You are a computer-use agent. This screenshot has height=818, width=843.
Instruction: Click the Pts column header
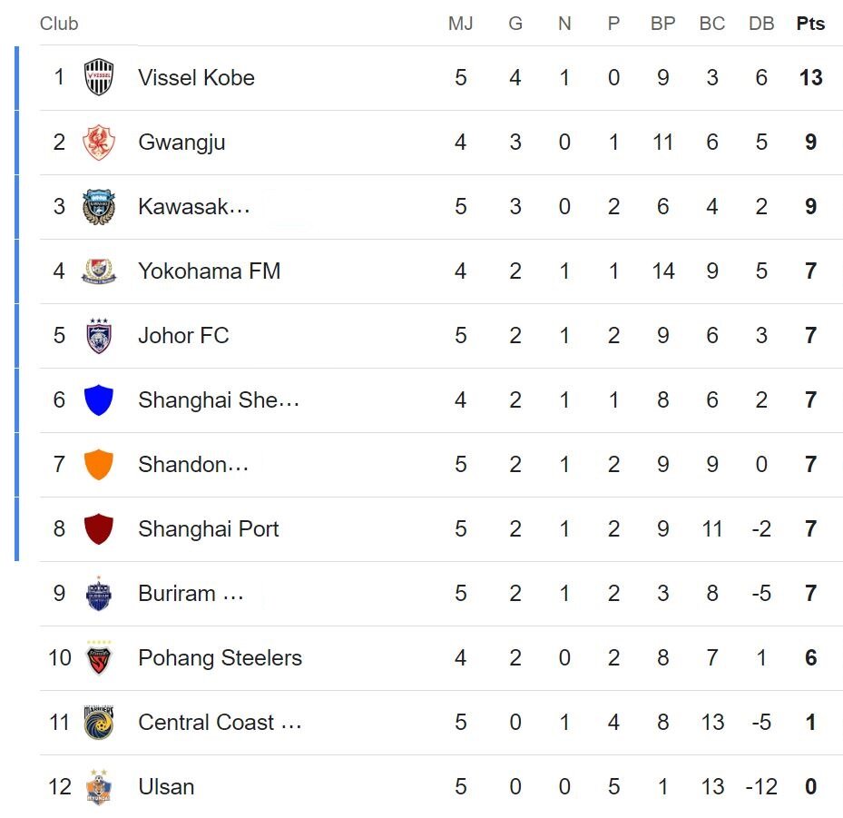pyautogui.click(x=810, y=24)
